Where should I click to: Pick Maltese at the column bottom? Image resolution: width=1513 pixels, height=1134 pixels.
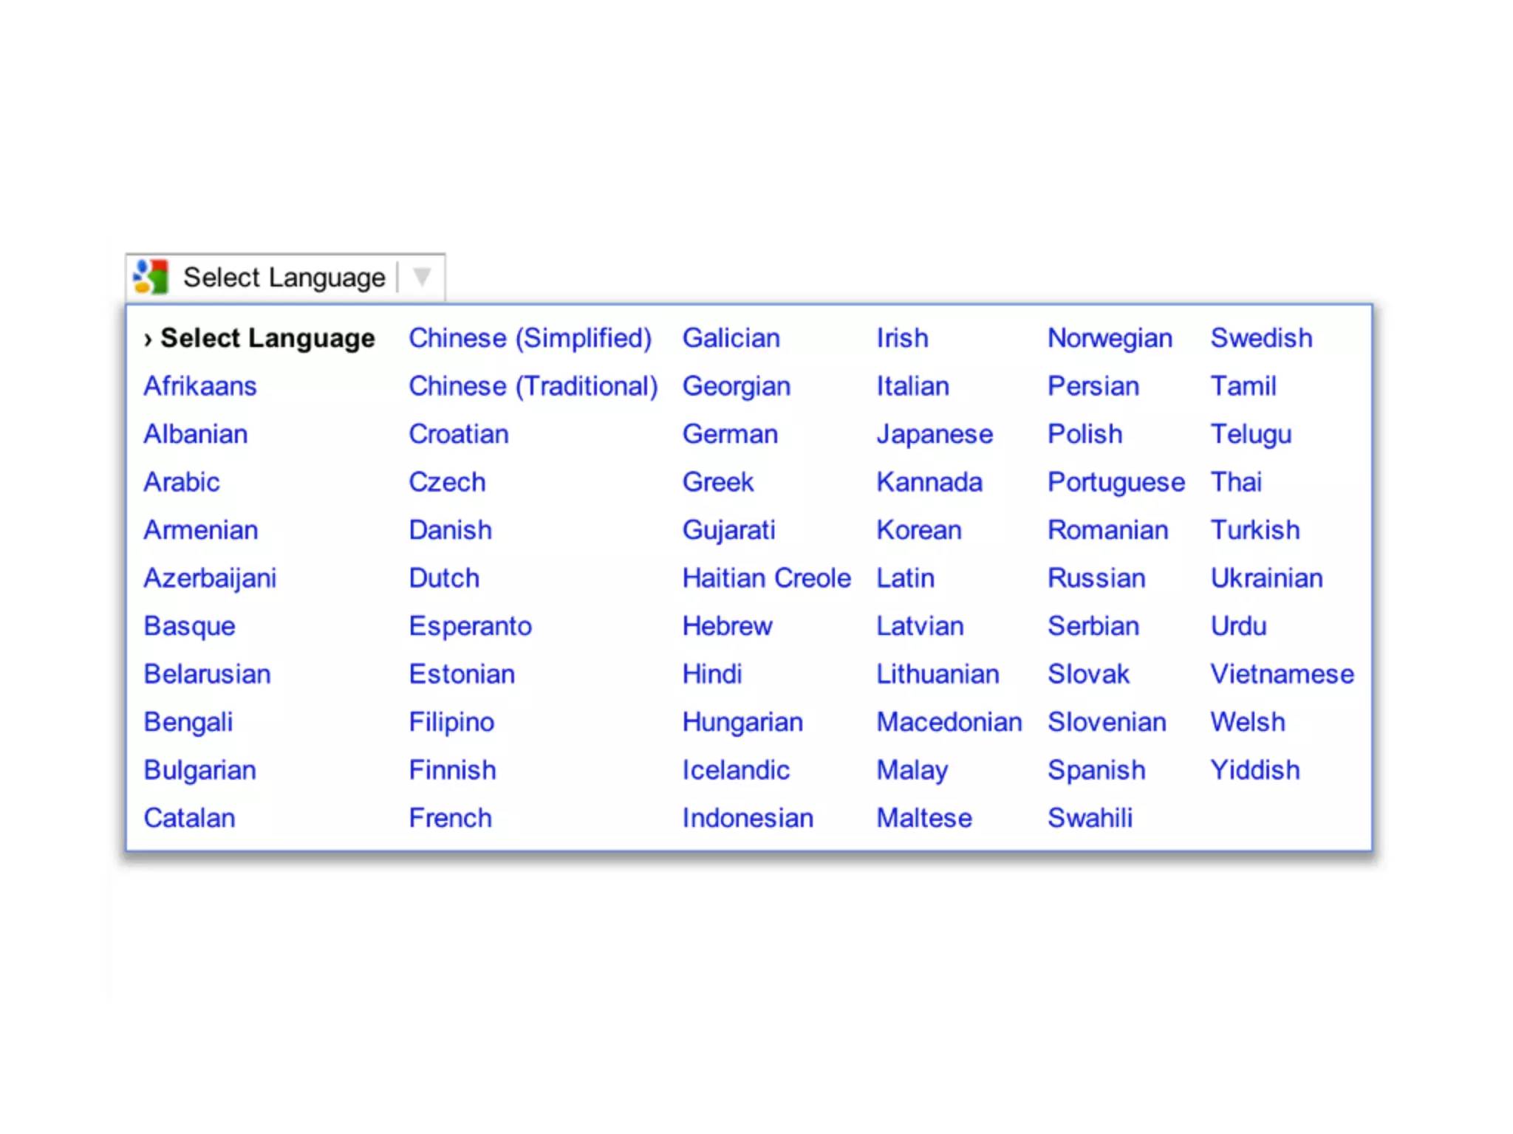pyautogui.click(x=924, y=818)
